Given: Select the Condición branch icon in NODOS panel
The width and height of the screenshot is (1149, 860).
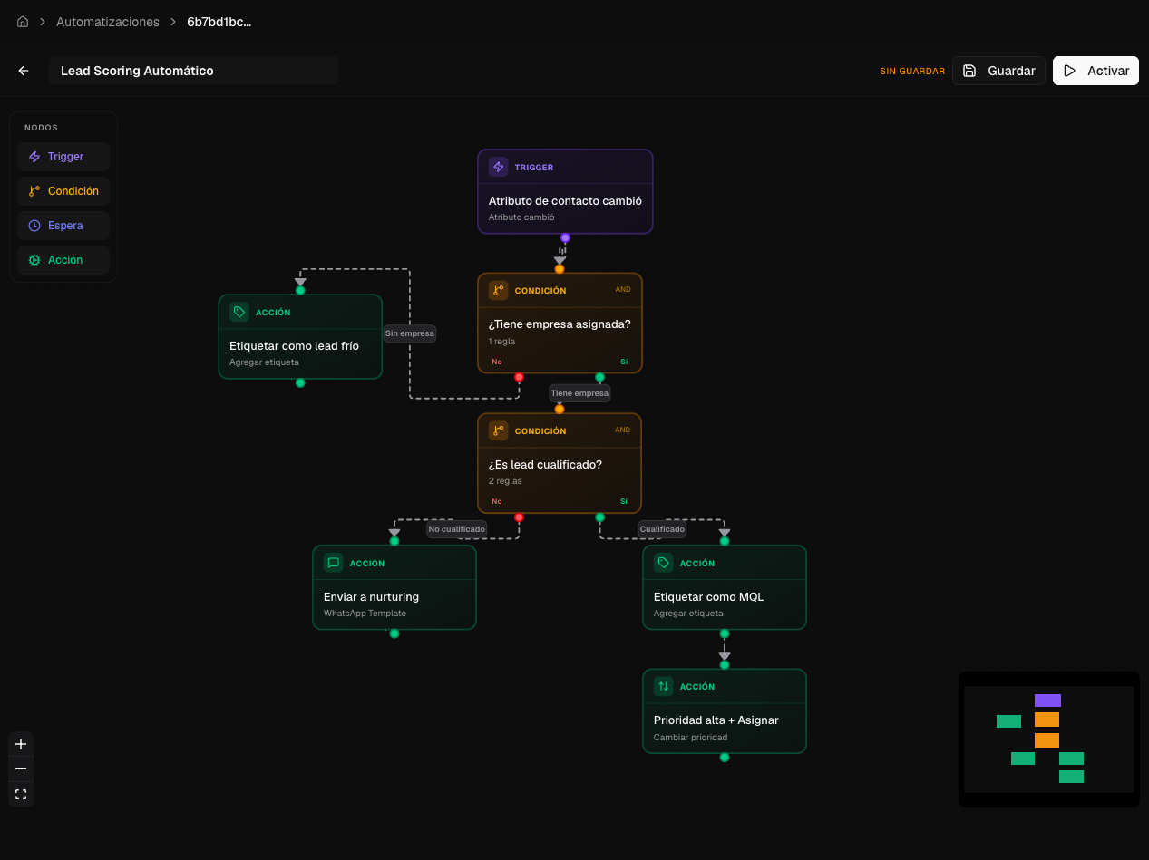Looking at the screenshot, I should 36,190.
